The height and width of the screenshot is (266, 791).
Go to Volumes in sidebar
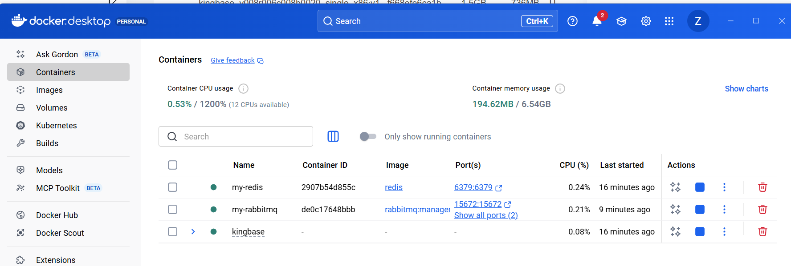coord(68,107)
